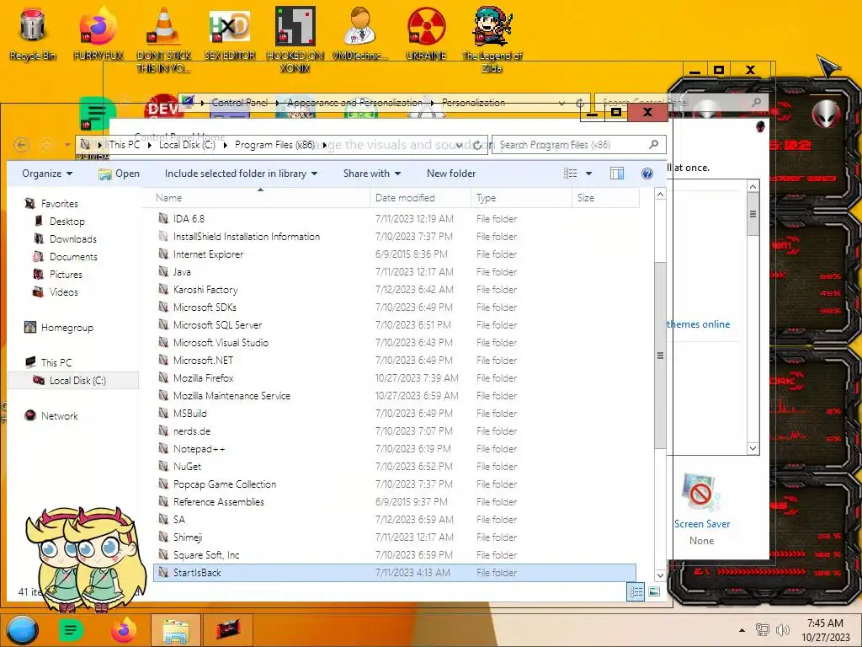Image resolution: width=862 pixels, height=647 pixels.
Task: Launch FURRY FUX Firefox desktop shortcut
Action: click(x=98, y=34)
